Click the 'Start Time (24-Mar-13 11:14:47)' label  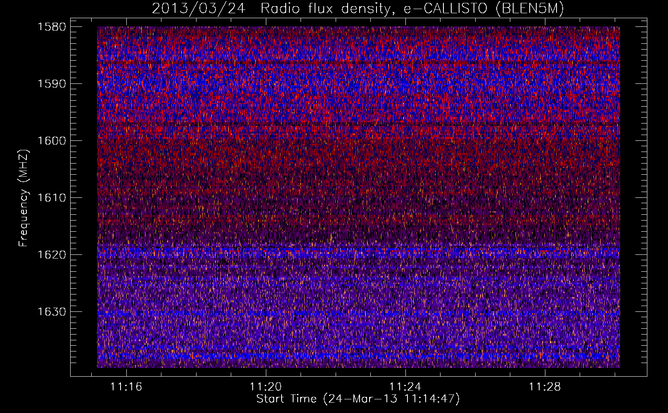(358, 399)
